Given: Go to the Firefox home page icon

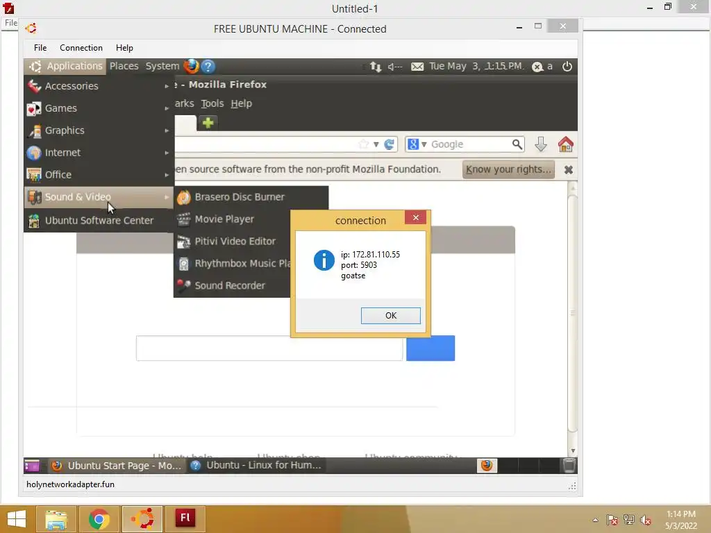Looking at the screenshot, I should [565, 144].
